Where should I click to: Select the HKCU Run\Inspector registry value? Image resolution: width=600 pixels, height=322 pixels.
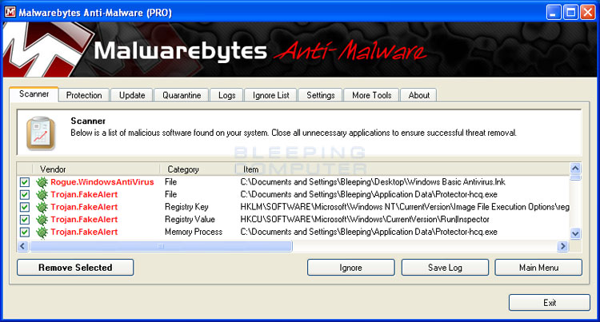coord(365,220)
